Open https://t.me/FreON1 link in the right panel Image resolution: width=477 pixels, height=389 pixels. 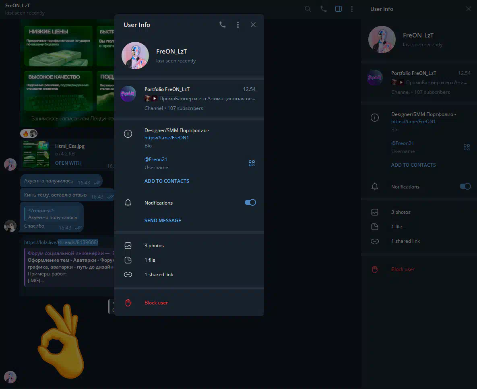pyautogui.click(x=413, y=122)
